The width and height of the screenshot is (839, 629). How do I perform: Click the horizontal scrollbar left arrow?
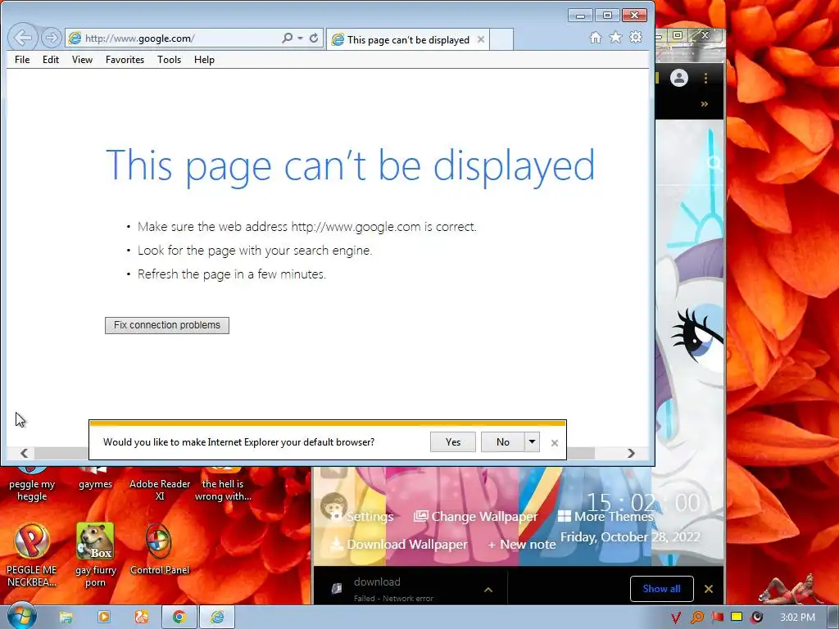pos(24,453)
